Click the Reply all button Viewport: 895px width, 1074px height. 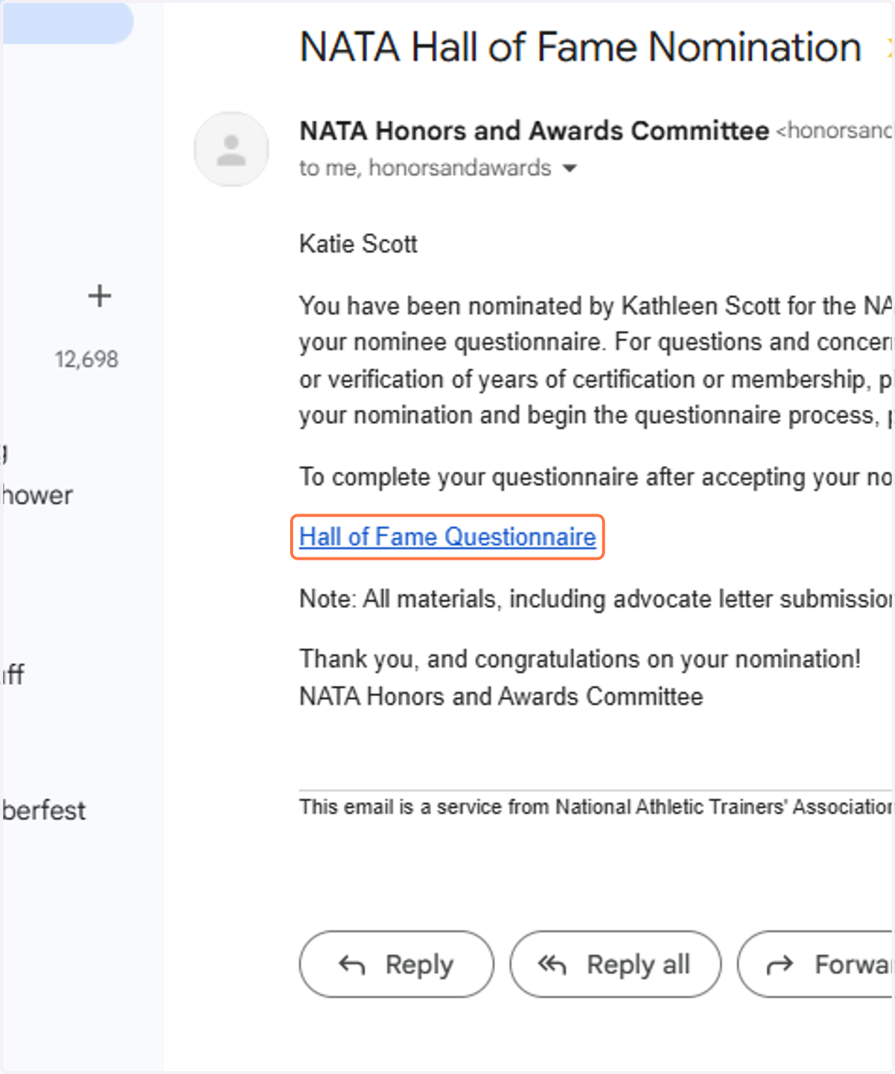pyautogui.click(x=615, y=964)
